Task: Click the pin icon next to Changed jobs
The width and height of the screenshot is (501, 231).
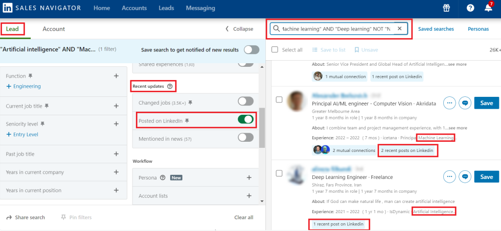Action: [x=190, y=102]
